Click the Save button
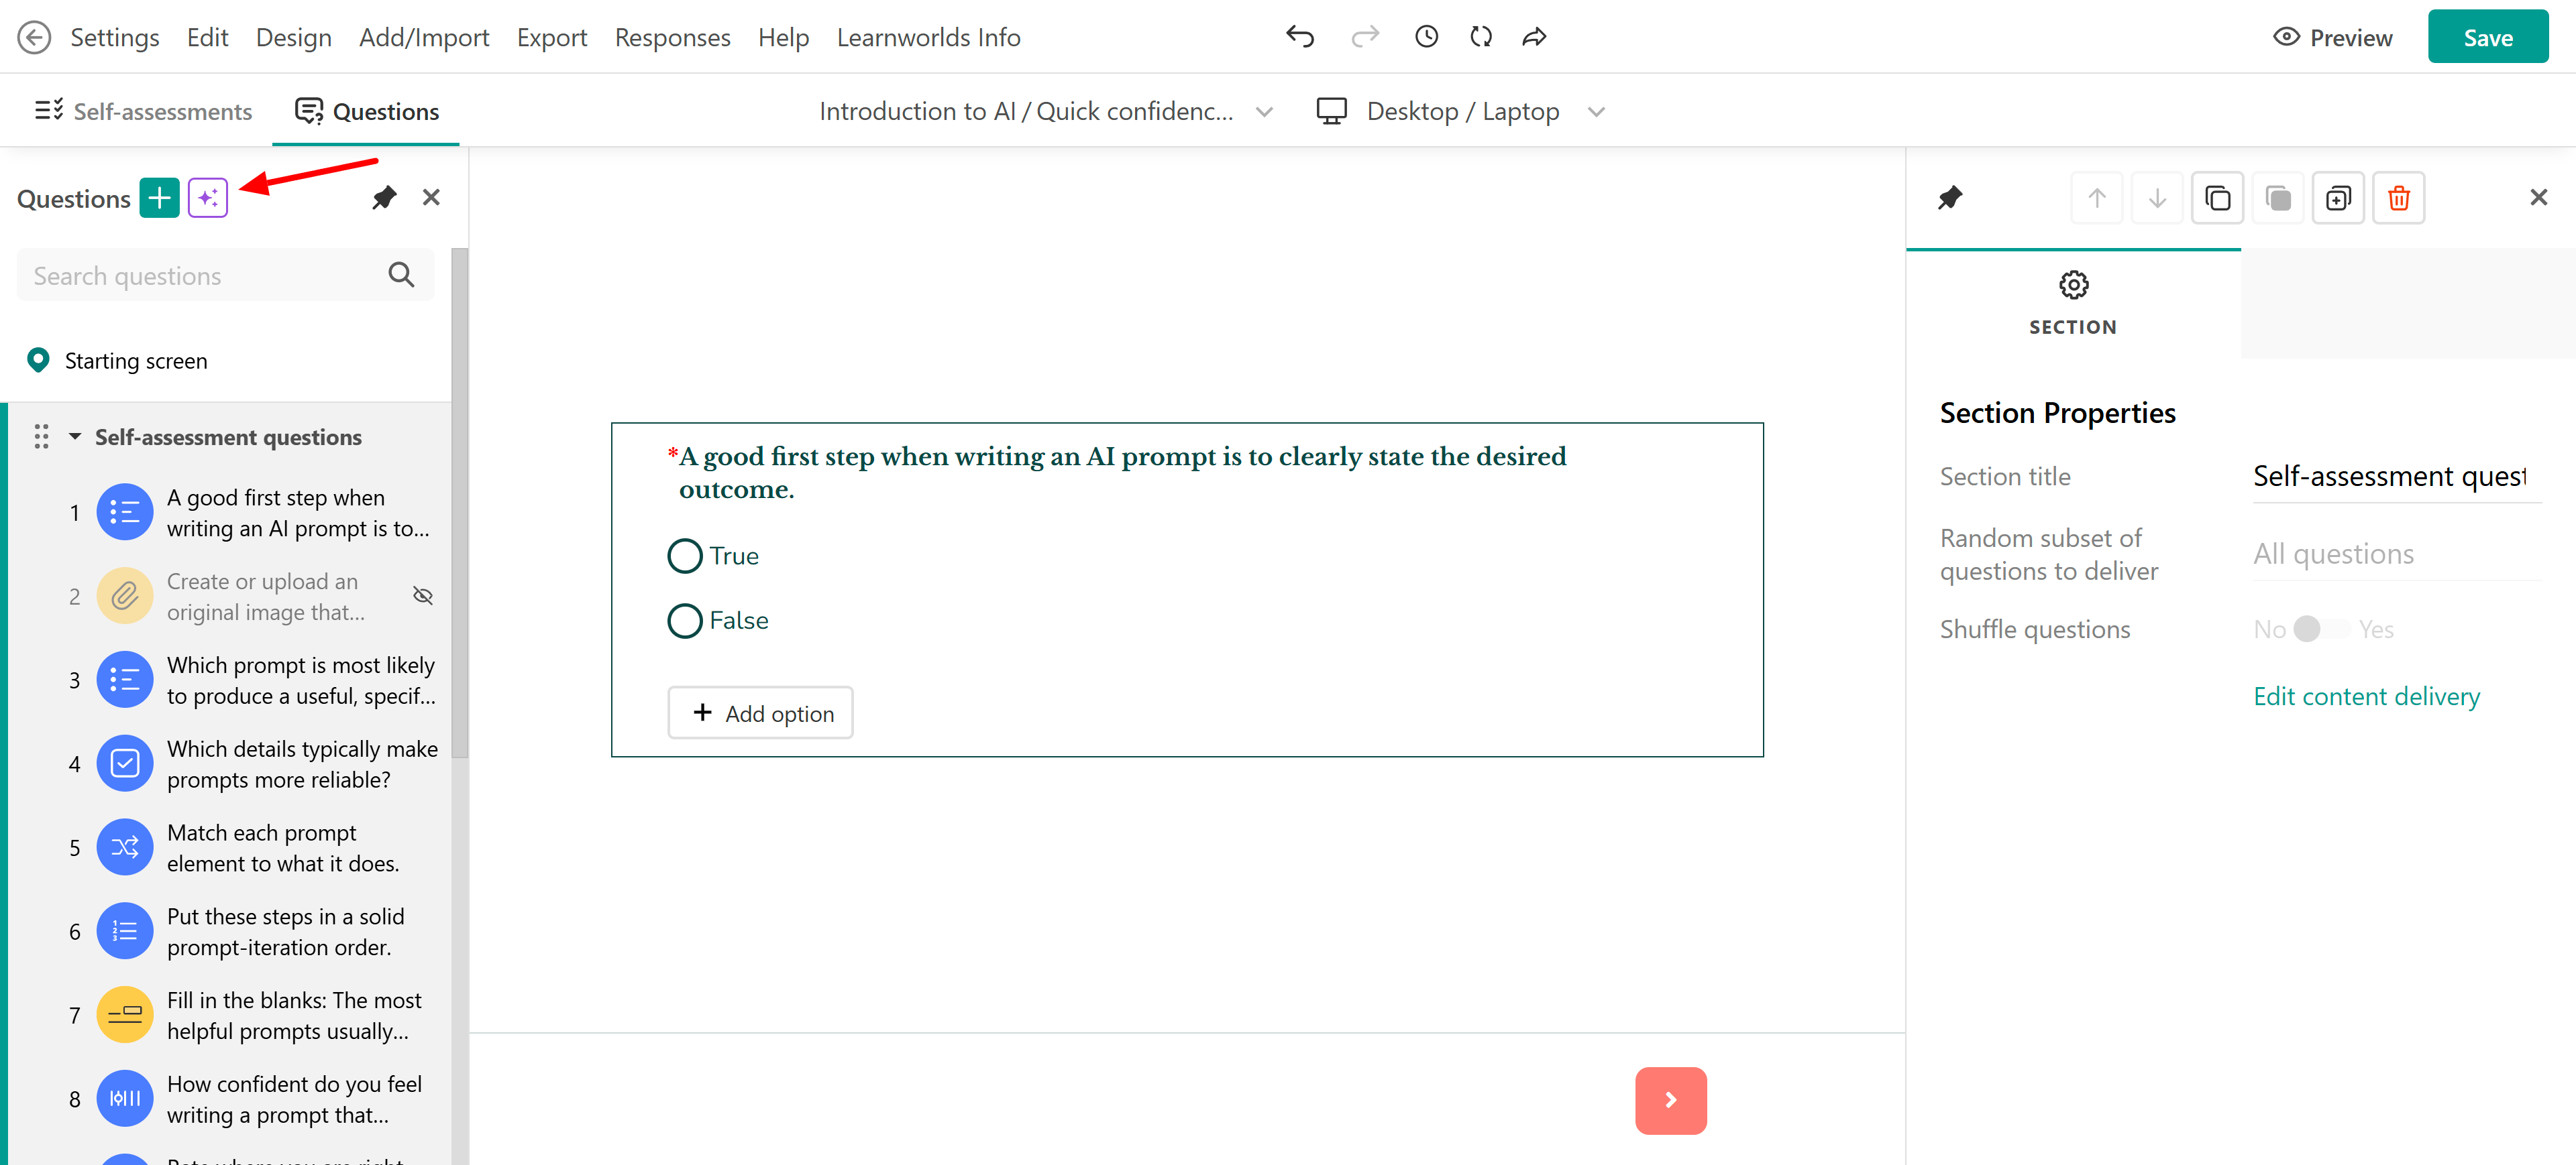 pos(2487,37)
